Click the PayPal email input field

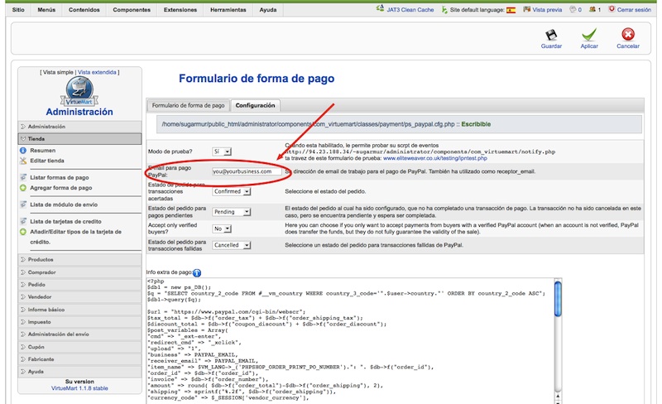tap(247, 171)
